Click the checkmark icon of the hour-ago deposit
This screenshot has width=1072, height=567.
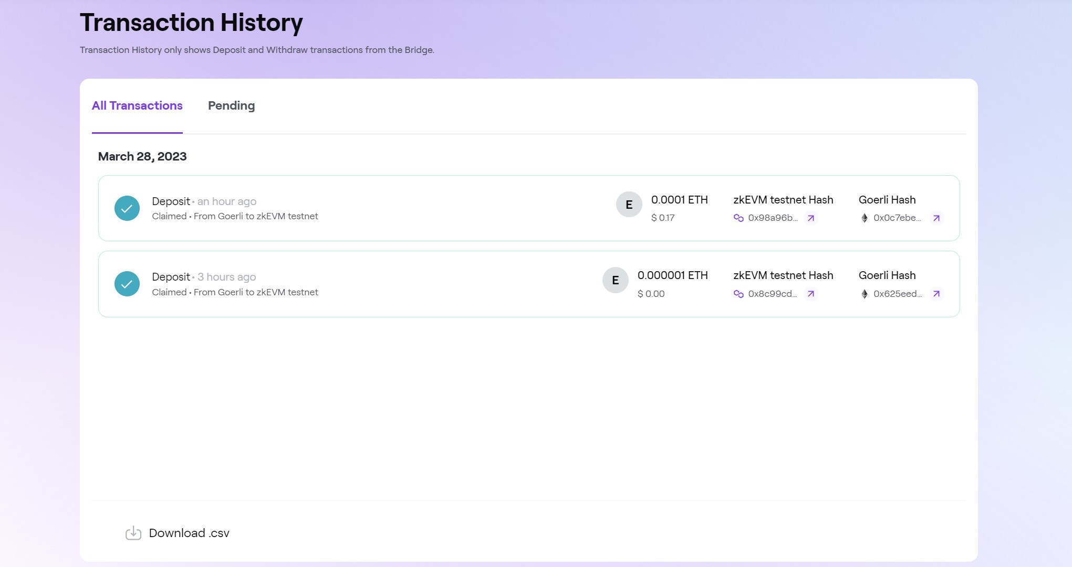click(127, 208)
